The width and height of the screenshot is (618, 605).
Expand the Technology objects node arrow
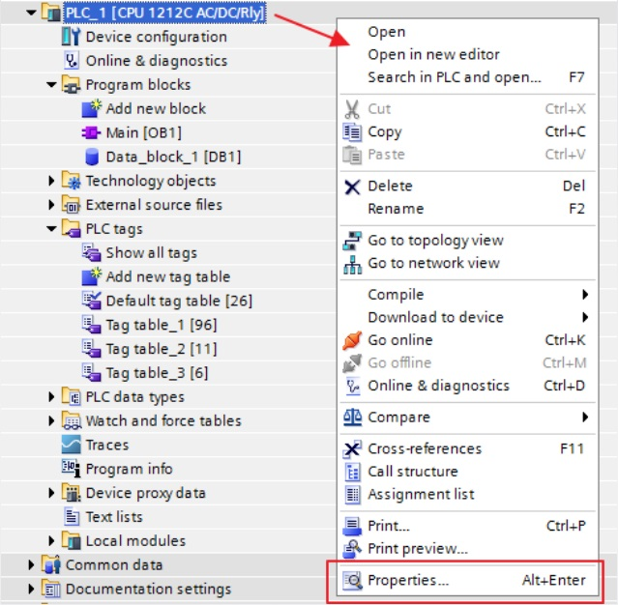[51, 181]
